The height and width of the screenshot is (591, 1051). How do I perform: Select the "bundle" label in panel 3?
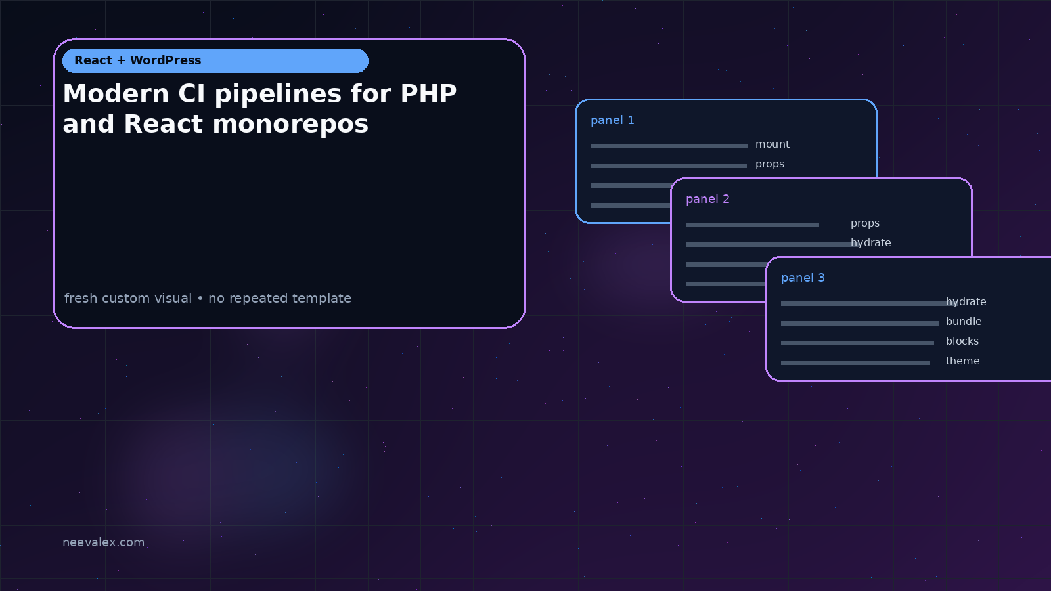coord(964,322)
